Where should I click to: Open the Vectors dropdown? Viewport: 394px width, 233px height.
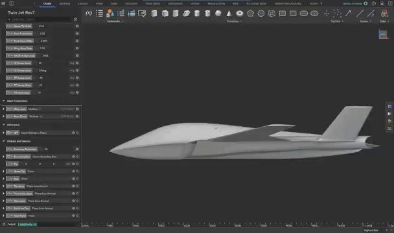click(x=337, y=21)
